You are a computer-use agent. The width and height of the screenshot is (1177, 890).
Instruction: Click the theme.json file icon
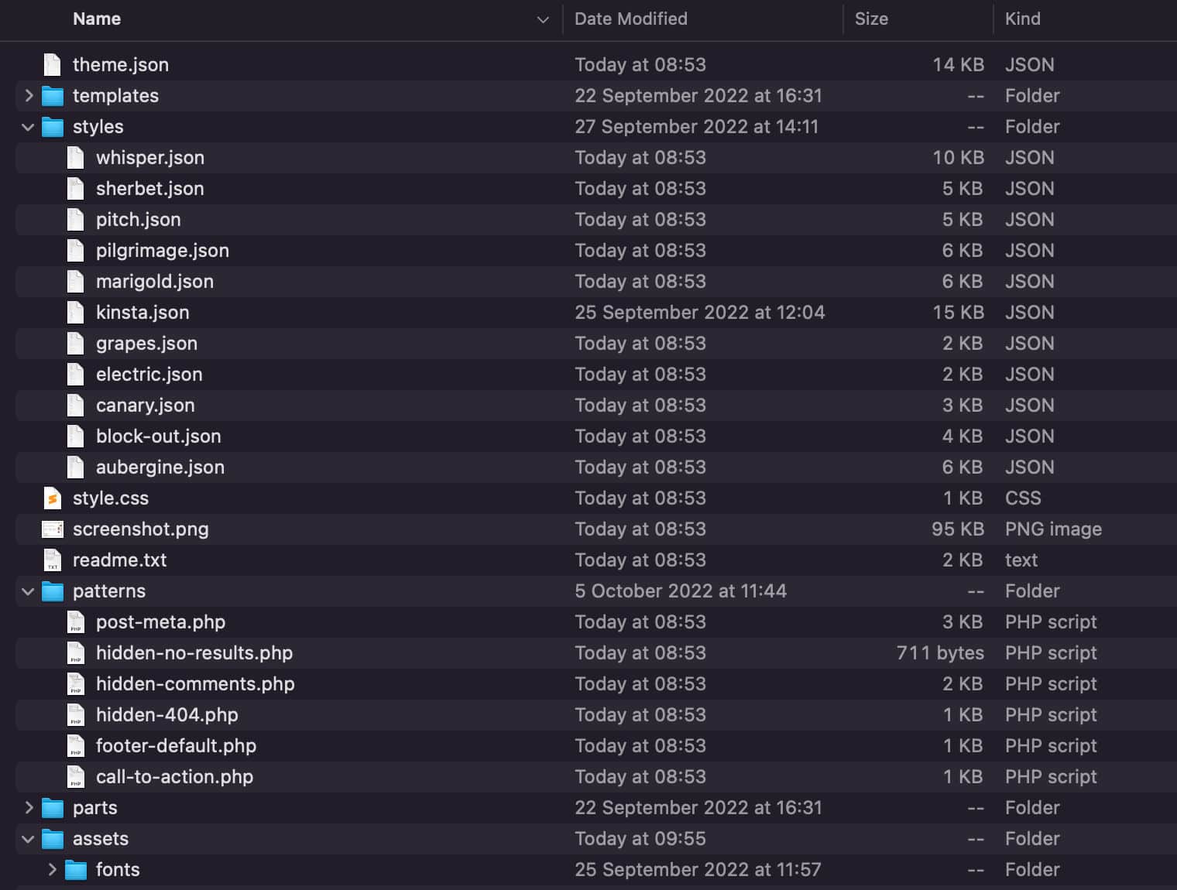tap(52, 65)
